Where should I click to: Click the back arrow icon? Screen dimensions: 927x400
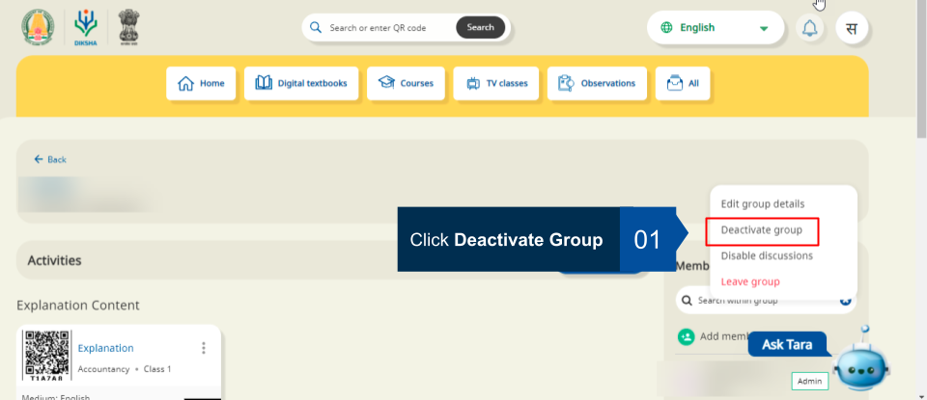tap(39, 159)
